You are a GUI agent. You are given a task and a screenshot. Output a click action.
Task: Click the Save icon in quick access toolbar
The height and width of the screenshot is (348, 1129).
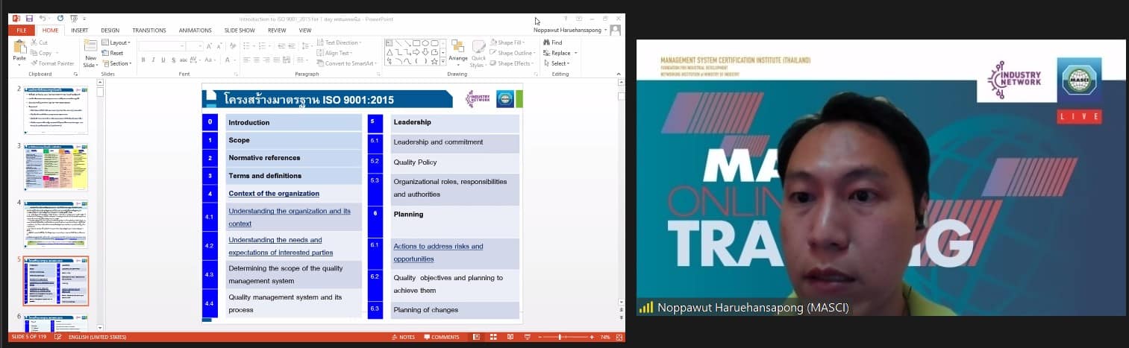(x=29, y=18)
